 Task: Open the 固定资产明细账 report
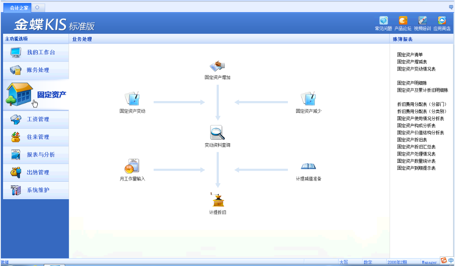pos(412,83)
